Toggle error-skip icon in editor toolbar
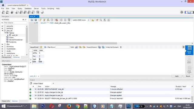Viewport: 194px width, 109px height. pos(57,20)
